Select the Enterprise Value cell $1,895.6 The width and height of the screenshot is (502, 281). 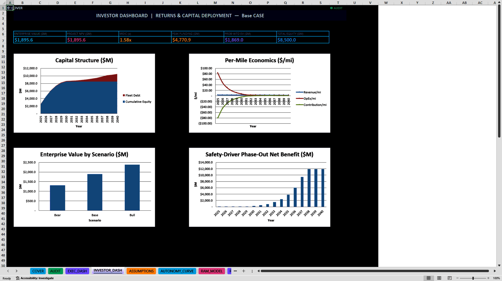(40, 40)
